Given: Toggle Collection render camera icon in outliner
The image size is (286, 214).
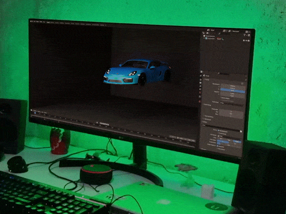Looking at the screenshot, I should 248,41.
